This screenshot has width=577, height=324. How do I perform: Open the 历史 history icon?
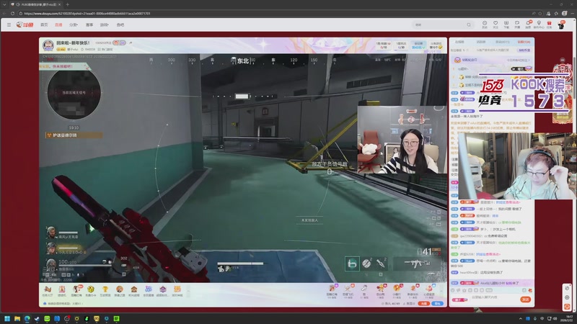[485, 24]
